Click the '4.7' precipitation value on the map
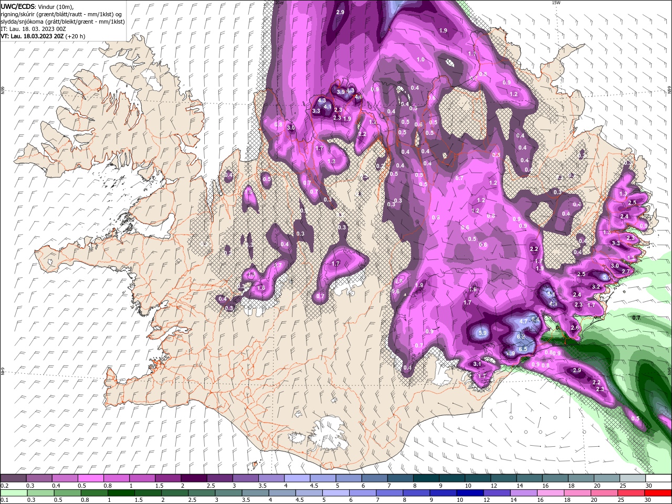 (523, 321)
